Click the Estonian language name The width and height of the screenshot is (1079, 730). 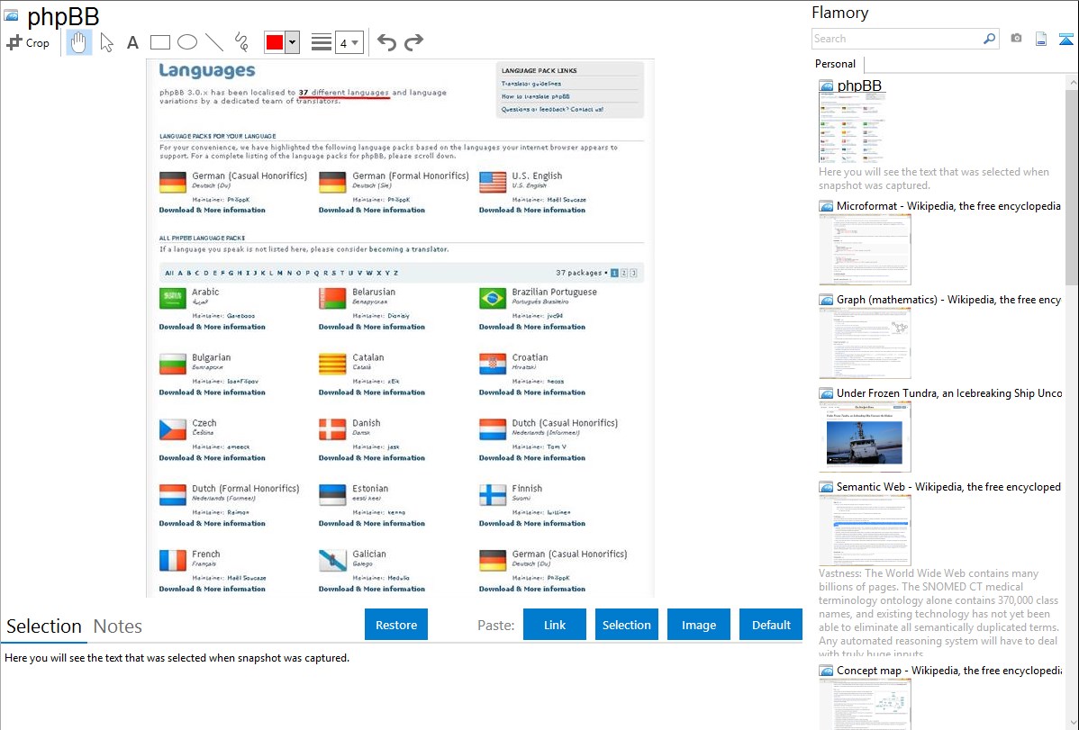pos(370,488)
